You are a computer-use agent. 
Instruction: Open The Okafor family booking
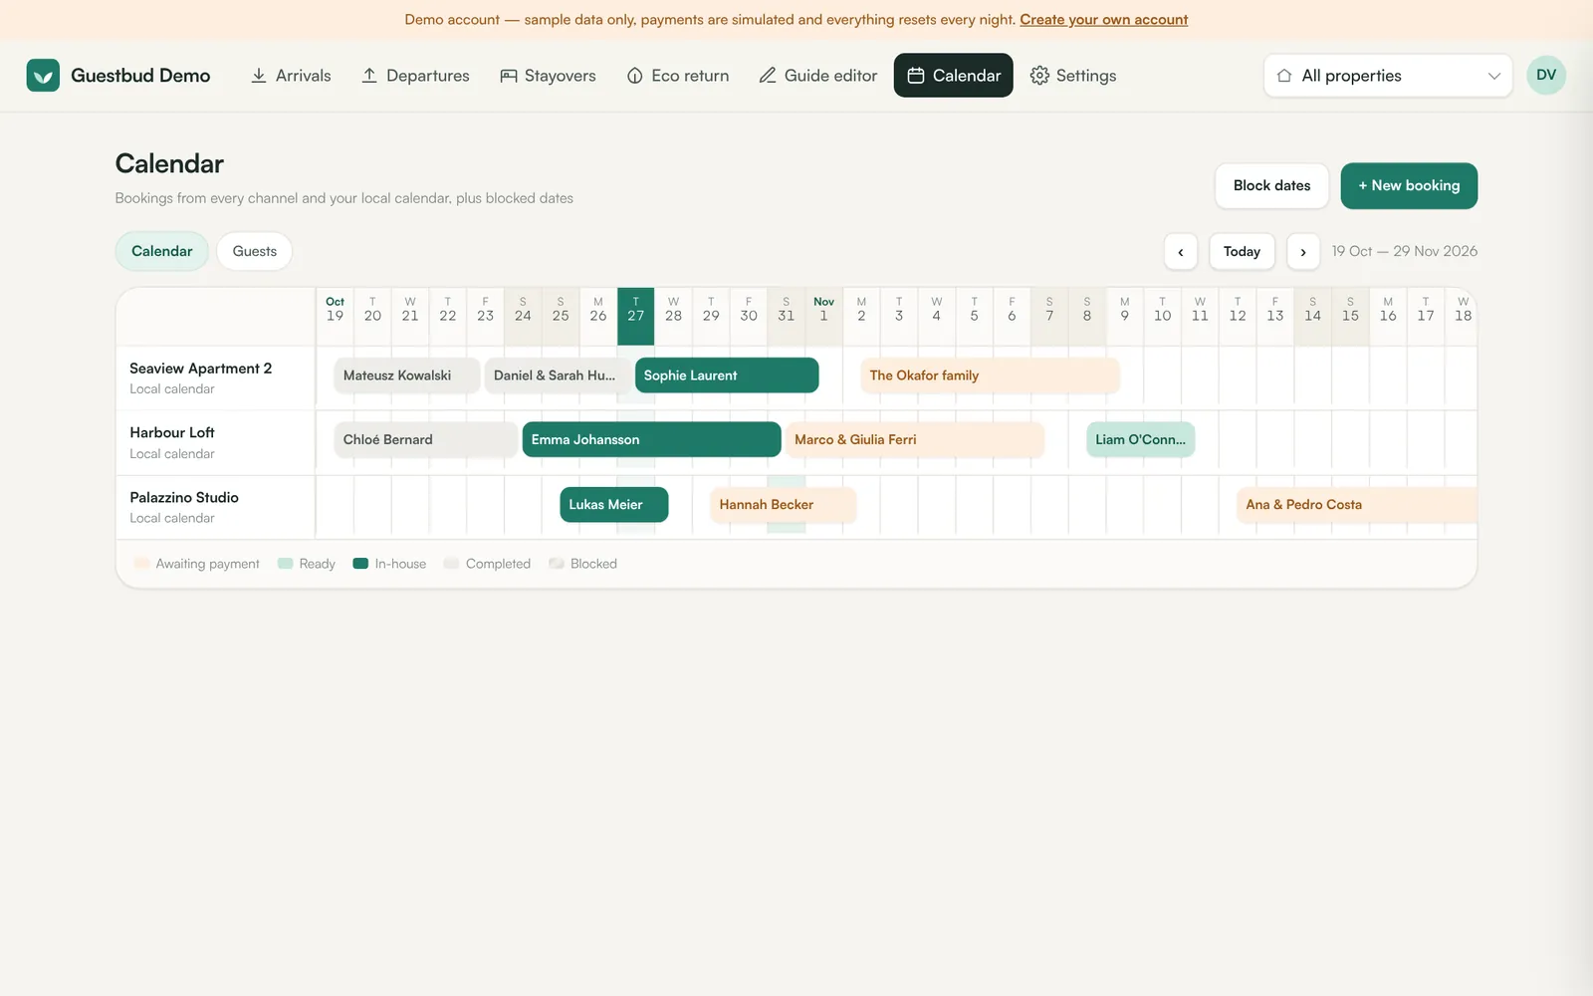coord(990,375)
